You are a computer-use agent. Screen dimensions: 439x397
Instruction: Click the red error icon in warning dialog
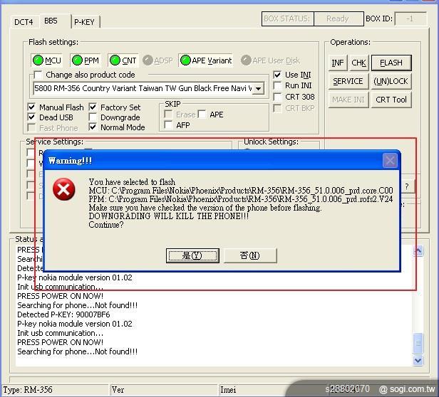pos(64,189)
